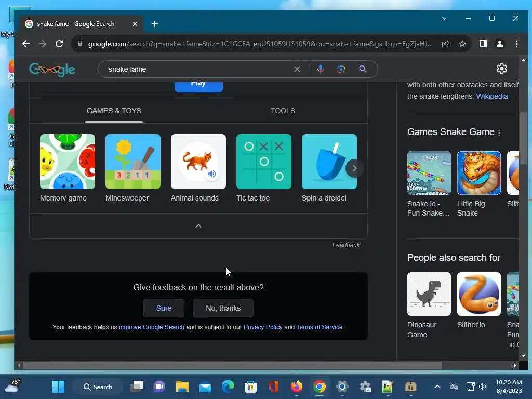Viewport: 532px width, 399px height.
Task: Launch the Minesweeper game tile
Action: click(133, 162)
